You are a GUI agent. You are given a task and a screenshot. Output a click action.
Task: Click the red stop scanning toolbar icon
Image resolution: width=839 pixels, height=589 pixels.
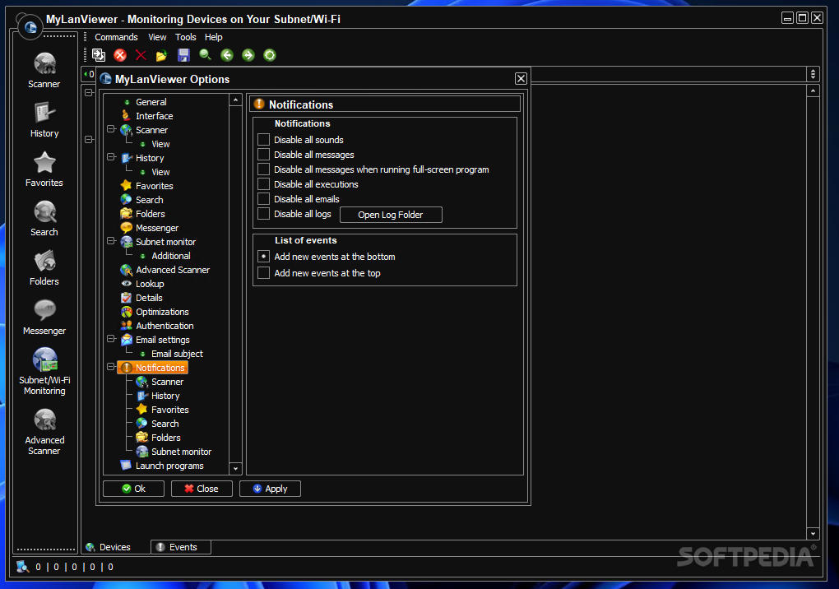120,54
